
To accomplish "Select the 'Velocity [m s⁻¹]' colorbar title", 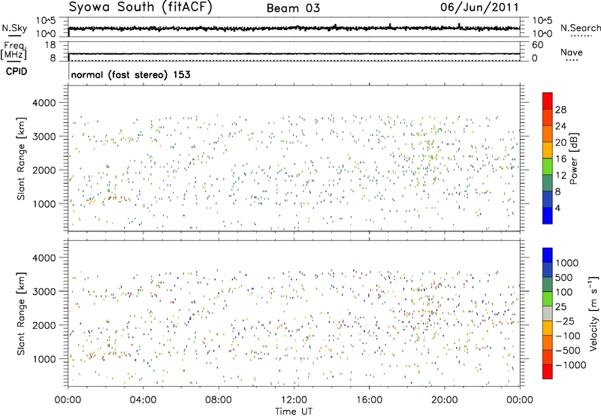I will click(x=593, y=313).
